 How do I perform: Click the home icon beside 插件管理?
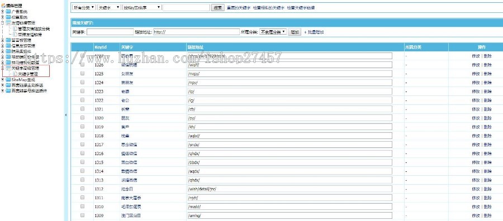3,6
